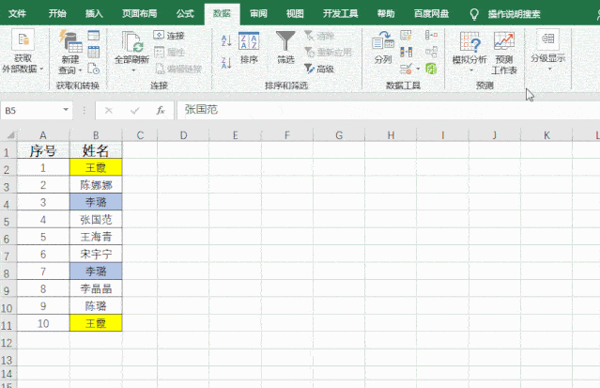Screen dimensions: 600x388
Task: Switch to the 开始 (Home) tab
Action: pyautogui.click(x=57, y=14)
